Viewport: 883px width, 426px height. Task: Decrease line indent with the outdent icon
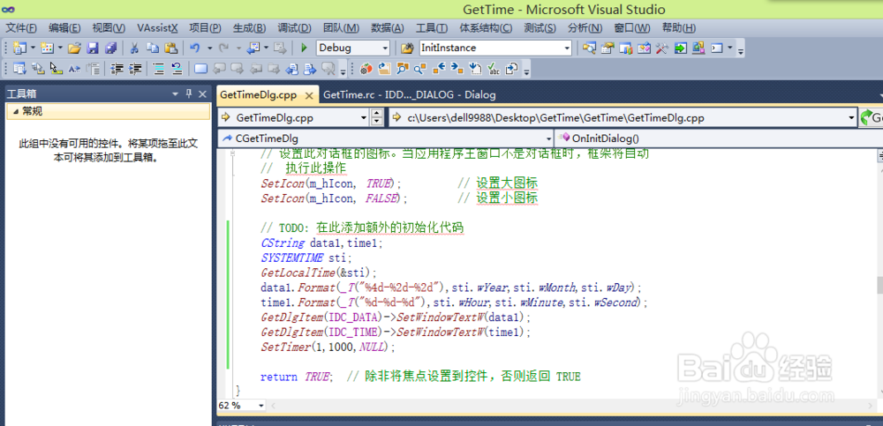point(117,69)
